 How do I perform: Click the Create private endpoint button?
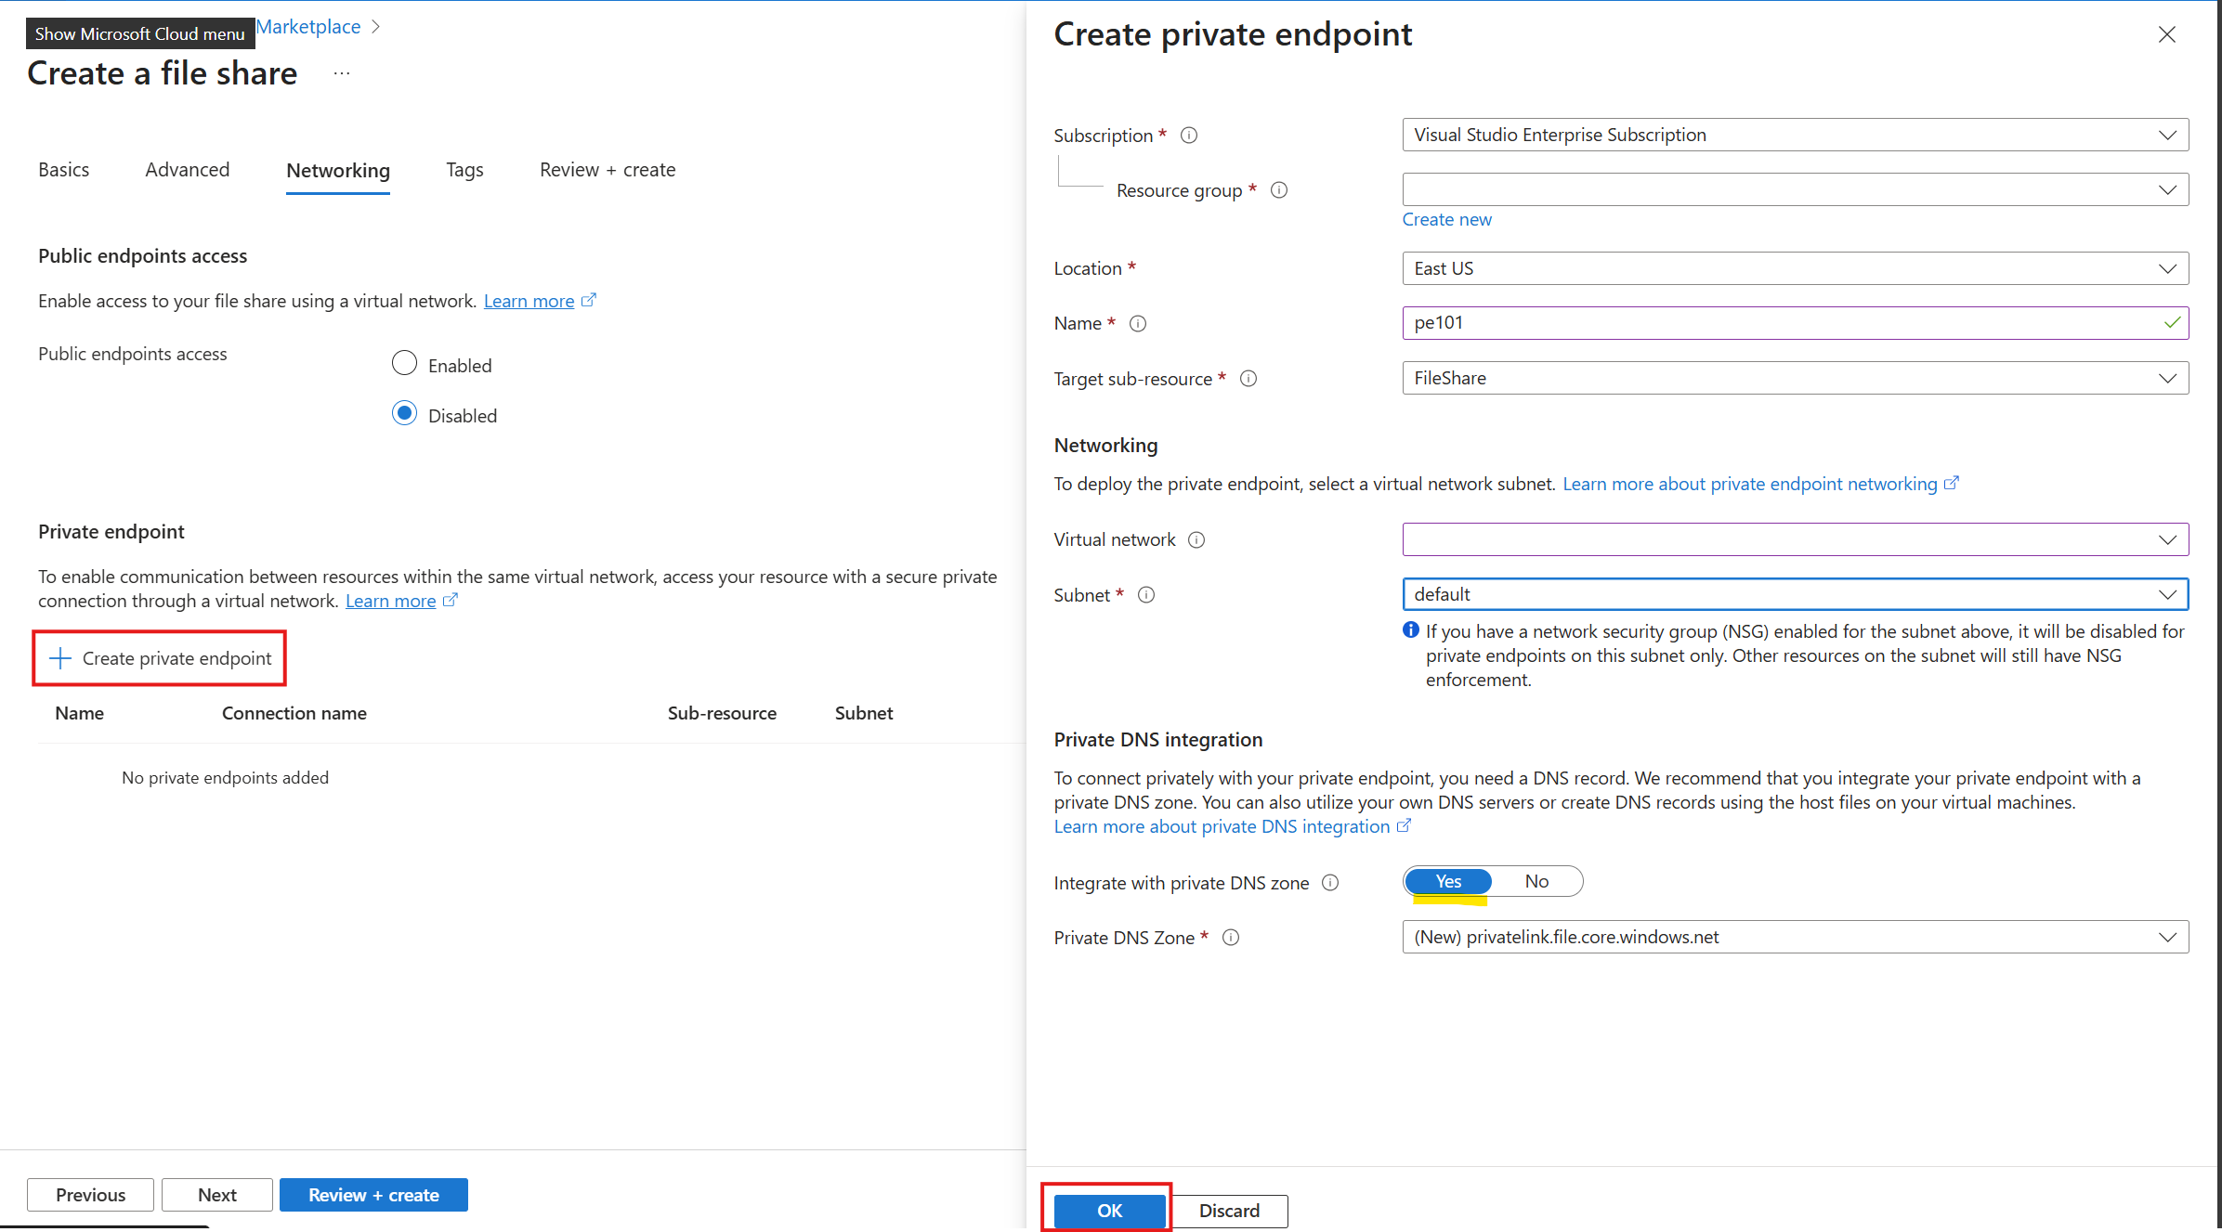[159, 657]
